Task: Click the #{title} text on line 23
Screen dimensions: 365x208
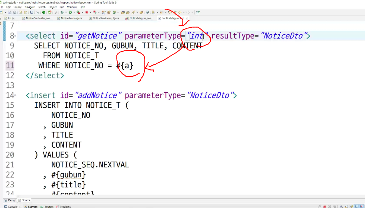Action: (68, 185)
